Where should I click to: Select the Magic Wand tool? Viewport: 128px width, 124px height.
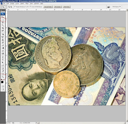click(3, 25)
